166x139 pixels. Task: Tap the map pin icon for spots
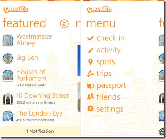90,62
